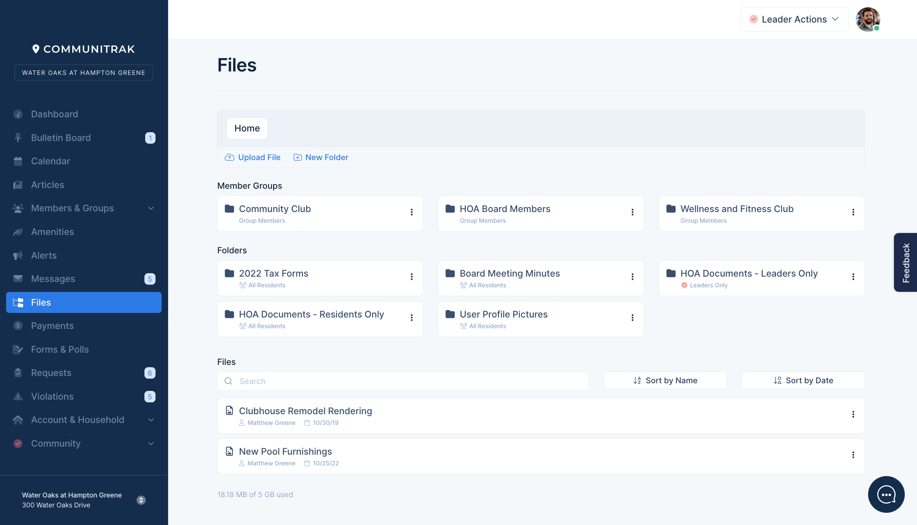Toggle Sort by Date ordering
The image size is (917, 525).
(x=803, y=381)
